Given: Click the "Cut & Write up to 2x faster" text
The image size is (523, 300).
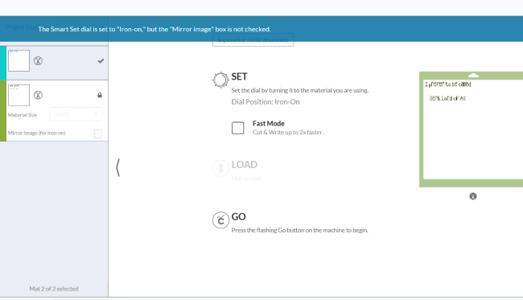Looking at the screenshot, I should click(x=288, y=133).
